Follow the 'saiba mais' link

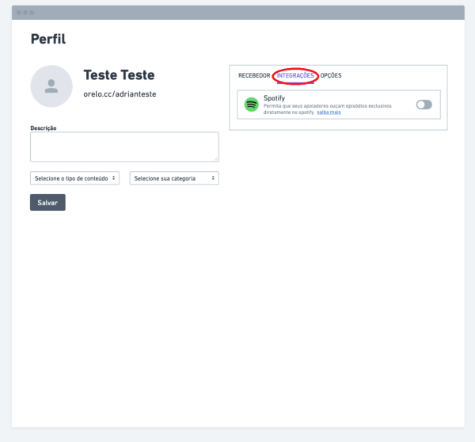coord(329,112)
